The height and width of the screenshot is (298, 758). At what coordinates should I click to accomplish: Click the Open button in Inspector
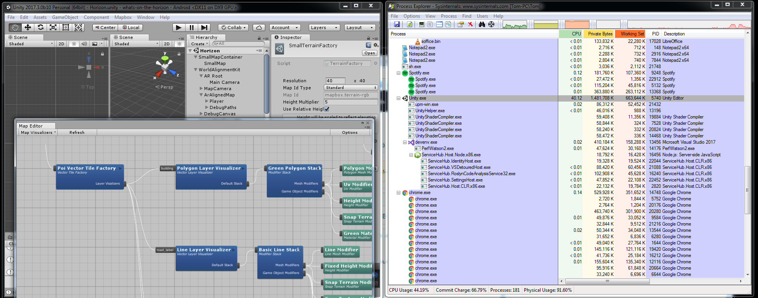click(370, 53)
